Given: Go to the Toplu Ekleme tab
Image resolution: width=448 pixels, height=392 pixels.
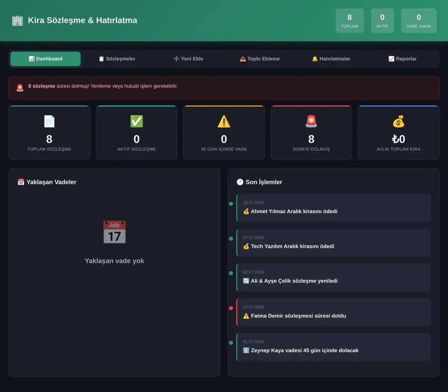Looking at the screenshot, I should 260,59.
